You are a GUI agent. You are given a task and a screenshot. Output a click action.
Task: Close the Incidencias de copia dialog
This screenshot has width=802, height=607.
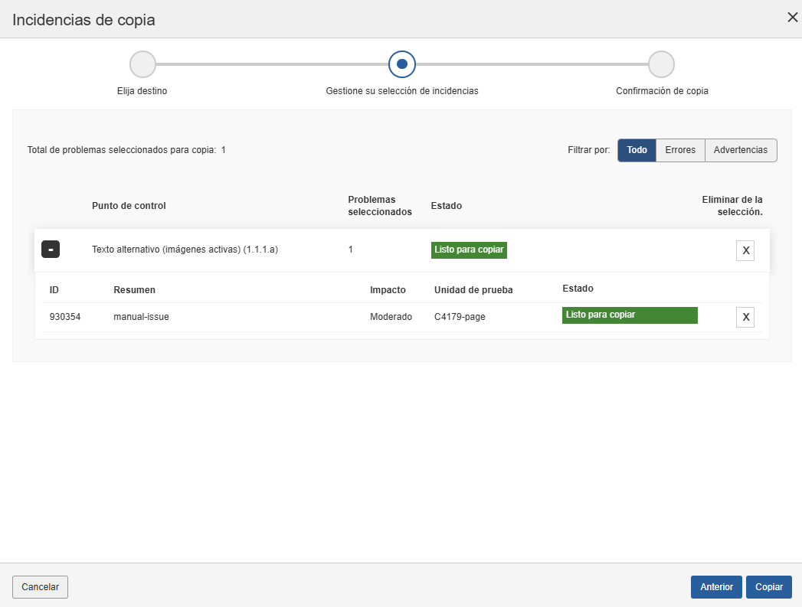pos(792,18)
